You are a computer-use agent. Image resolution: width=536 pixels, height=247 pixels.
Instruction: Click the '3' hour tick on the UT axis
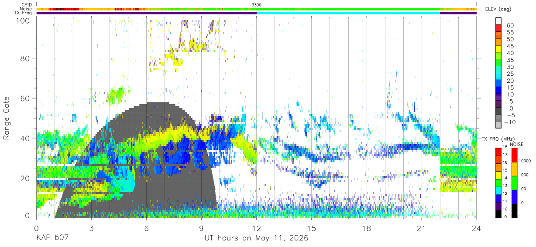(x=91, y=228)
